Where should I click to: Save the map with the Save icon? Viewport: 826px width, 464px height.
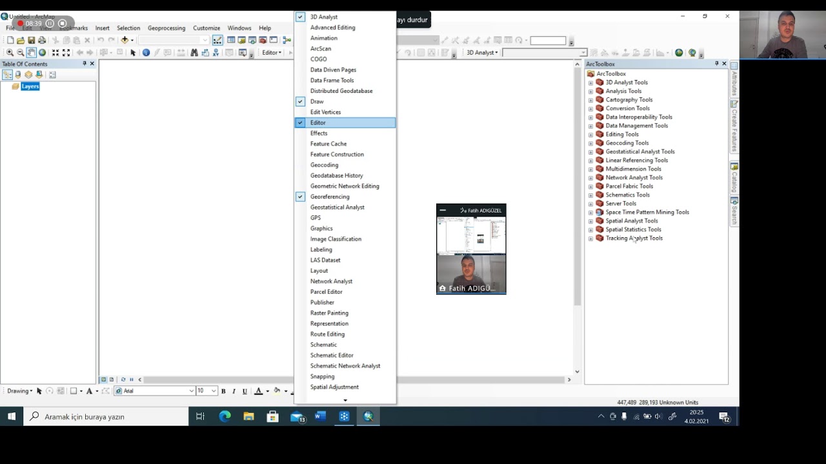(x=31, y=40)
